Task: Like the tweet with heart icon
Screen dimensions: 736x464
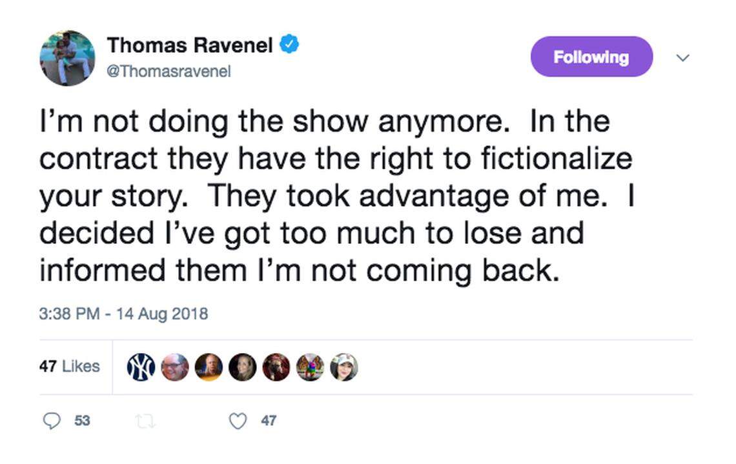Action: click(238, 421)
